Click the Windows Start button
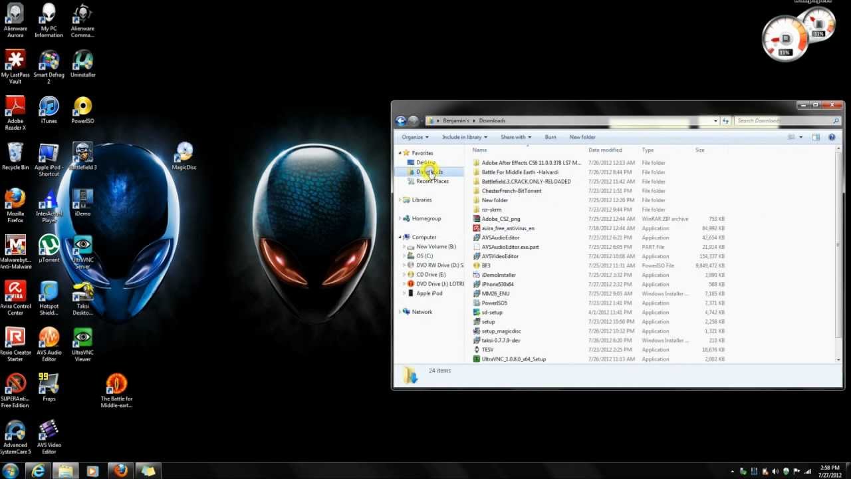Image resolution: width=851 pixels, height=479 pixels. pos(11,470)
